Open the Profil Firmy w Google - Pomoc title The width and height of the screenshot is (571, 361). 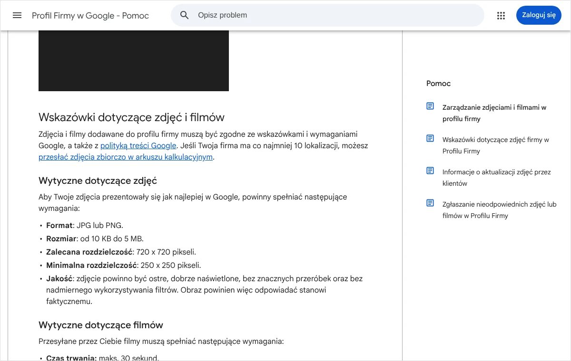pyautogui.click(x=90, y=16)
